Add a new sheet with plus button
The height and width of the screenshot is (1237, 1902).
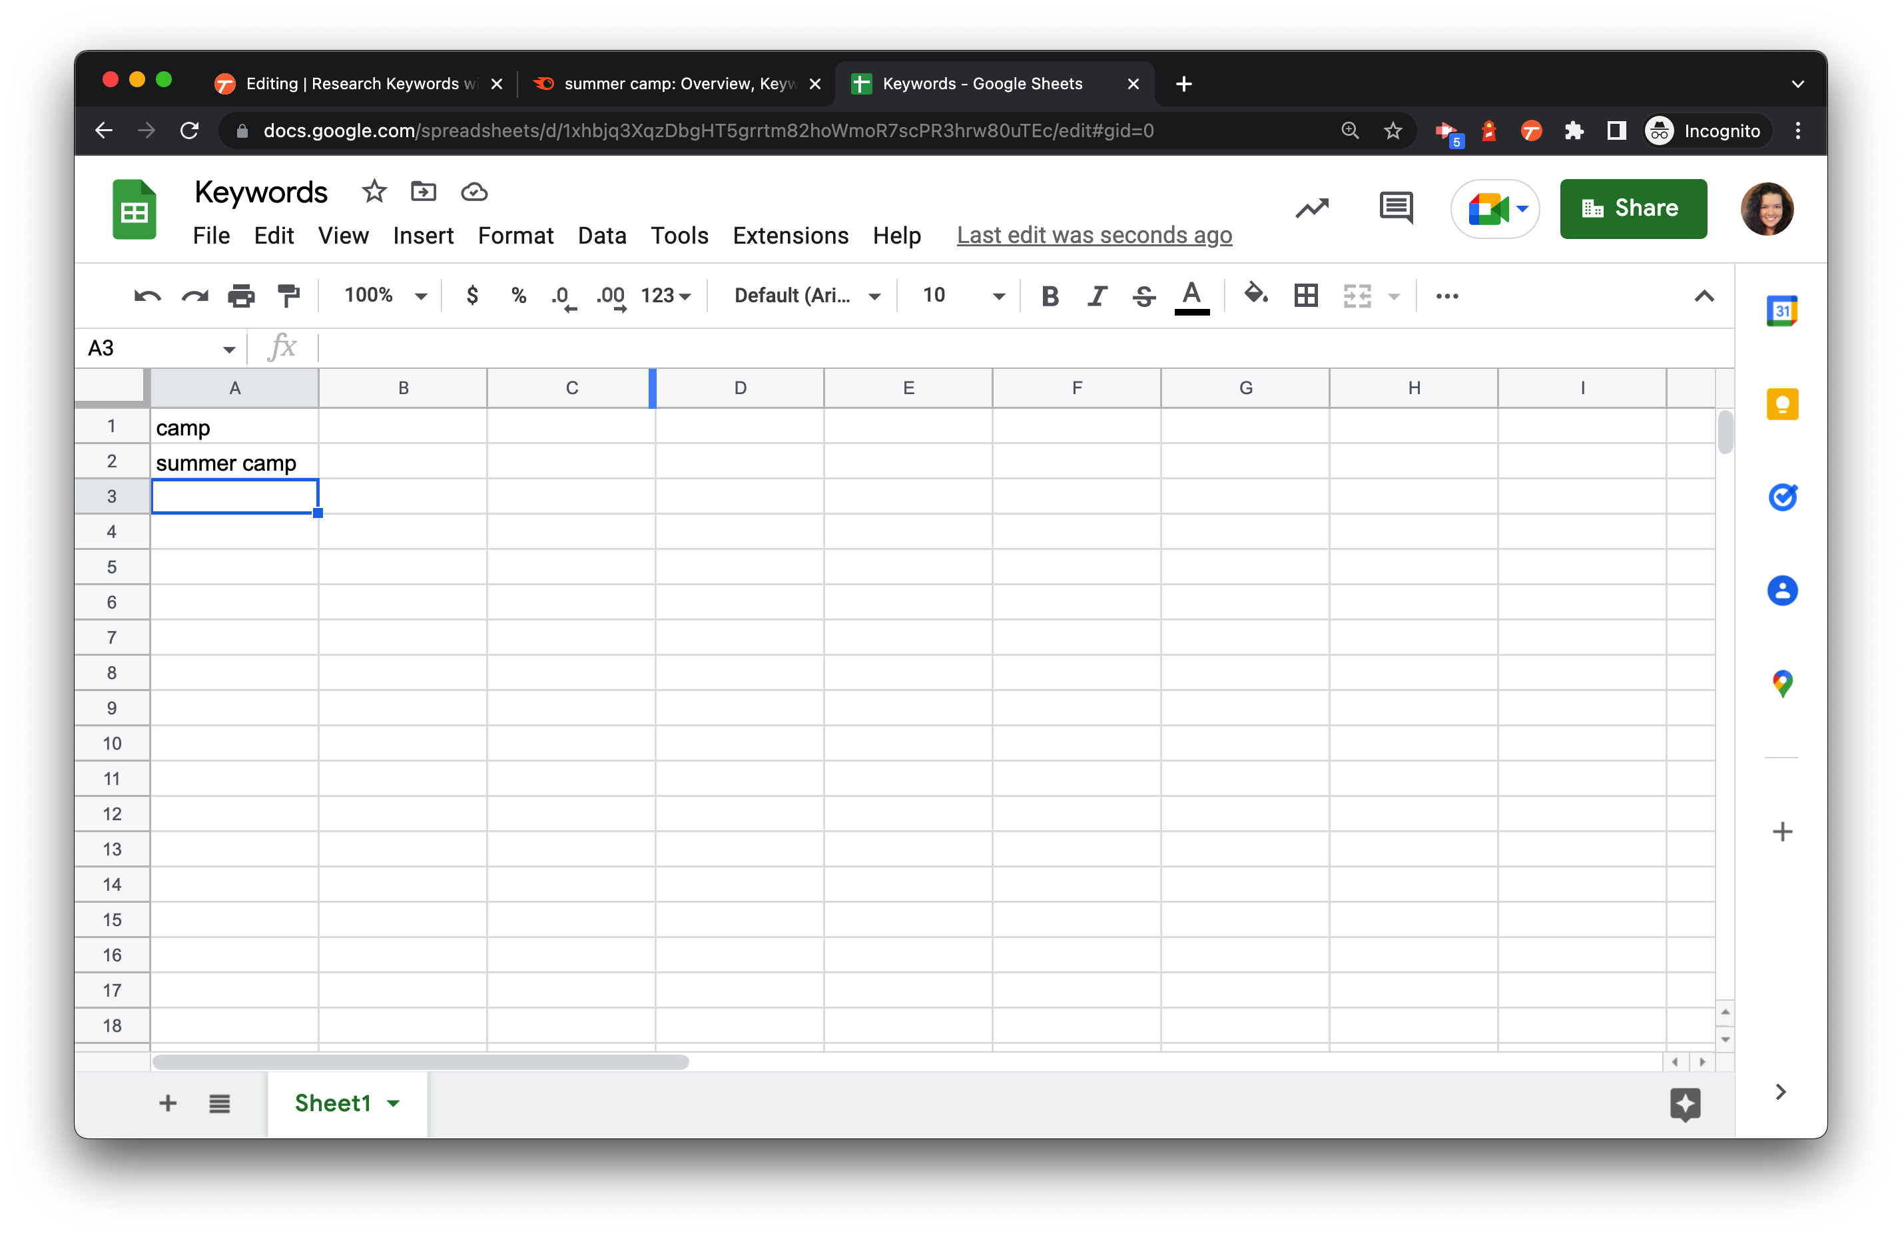click(168, 1104)
